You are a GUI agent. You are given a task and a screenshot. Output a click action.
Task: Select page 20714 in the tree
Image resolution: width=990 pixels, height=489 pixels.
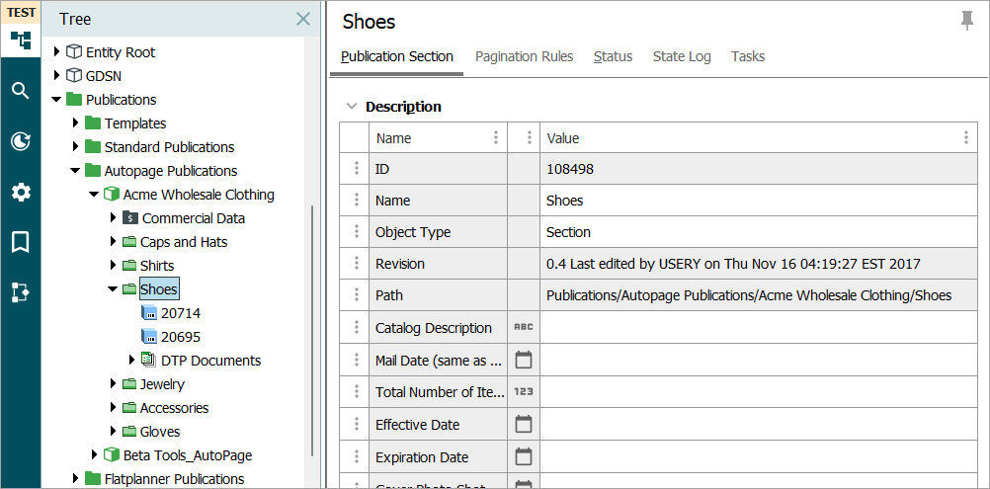coord(180,313)
